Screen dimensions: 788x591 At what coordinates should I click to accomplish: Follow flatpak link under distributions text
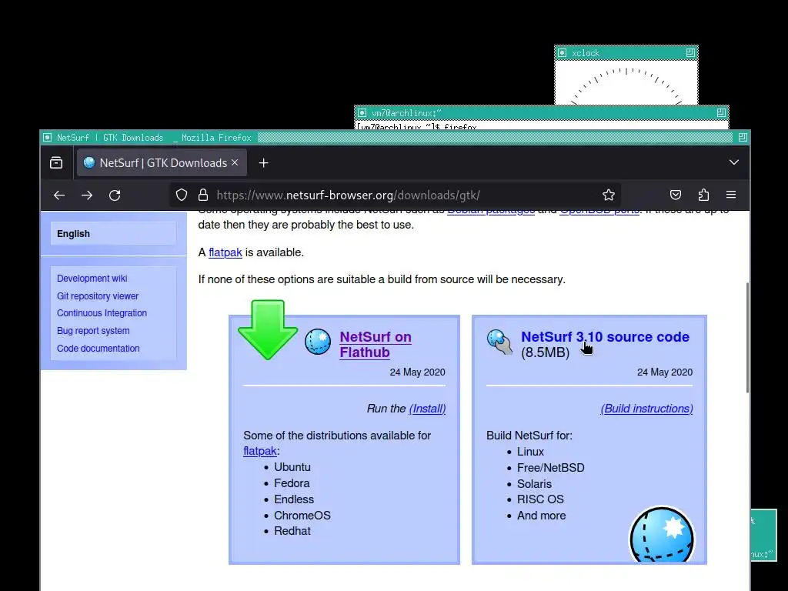point(260,451)
